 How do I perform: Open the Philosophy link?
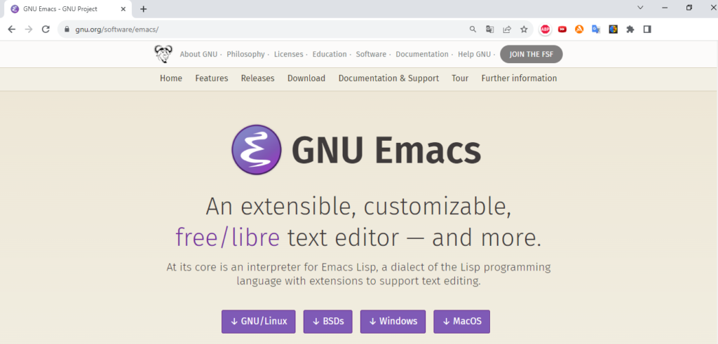(245, 54)
